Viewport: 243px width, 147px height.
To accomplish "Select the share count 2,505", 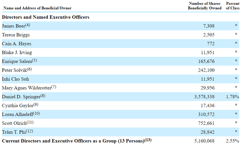I will (x=209, y=35).
